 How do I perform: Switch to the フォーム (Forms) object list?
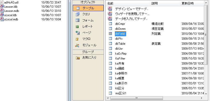(x=88, y=20)
